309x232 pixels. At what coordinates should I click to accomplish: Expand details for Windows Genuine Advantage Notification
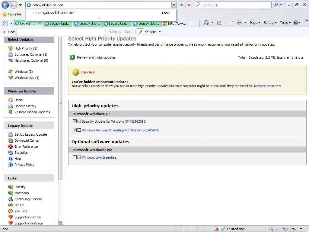tap(79, 130)
